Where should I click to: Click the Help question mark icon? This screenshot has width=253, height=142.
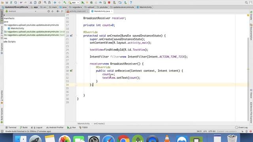tap(131, 2)
